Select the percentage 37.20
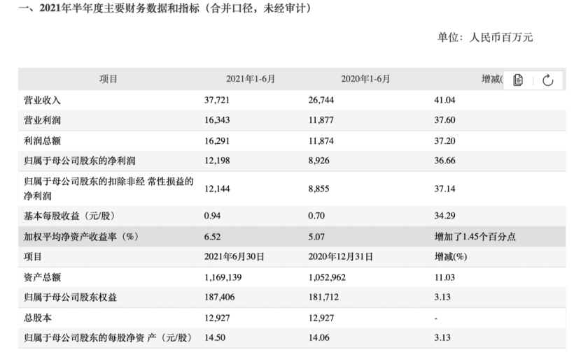This screenshot has height=352, width=581. point(444,141)
